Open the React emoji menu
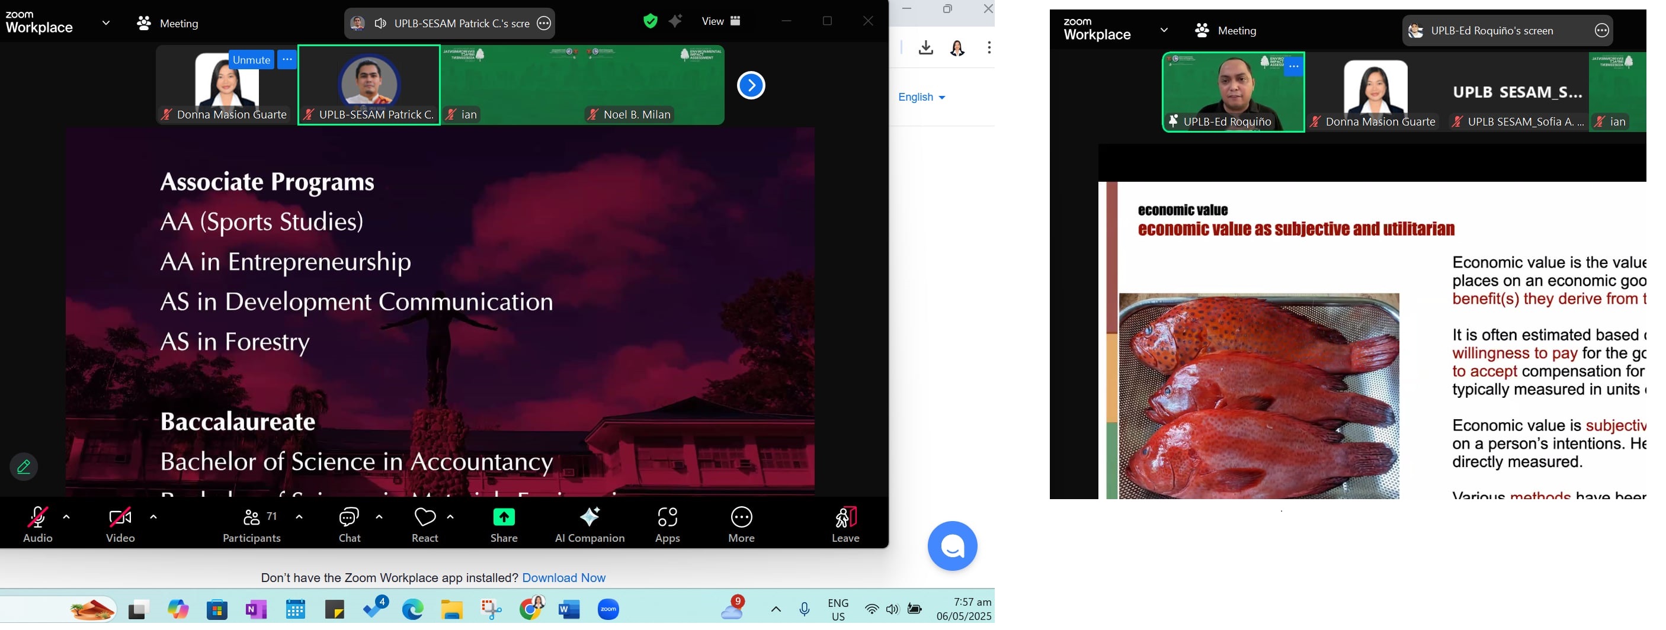Viewport: 1666px width, 630px height. (424, 525)
